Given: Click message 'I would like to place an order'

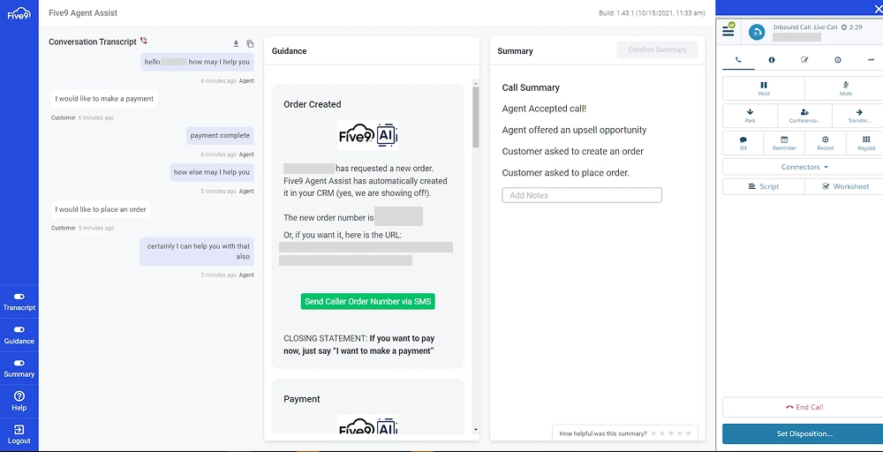Looking at the screenshot, I should (101, 209).
